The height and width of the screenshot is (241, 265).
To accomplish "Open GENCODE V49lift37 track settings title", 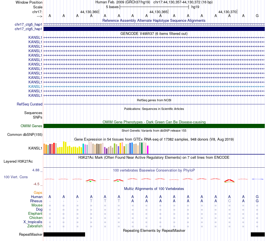I will pyautogui.click(x=154, y=34).
